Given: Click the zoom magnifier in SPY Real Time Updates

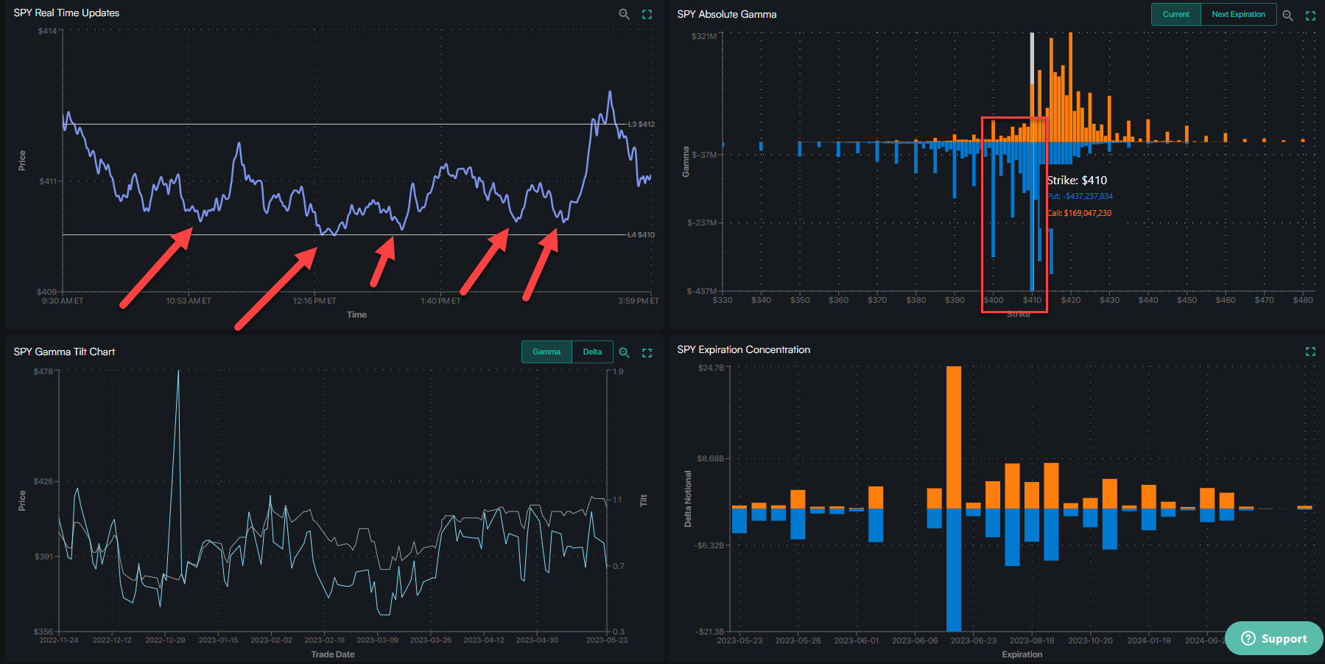Looking at the screenshot, I should tap(624, 14).
